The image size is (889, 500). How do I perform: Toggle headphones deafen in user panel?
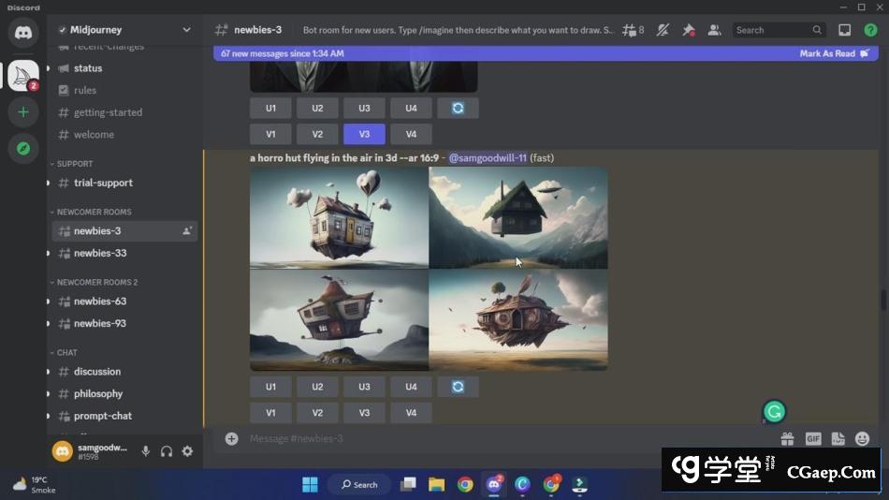[x=167, y=451]
